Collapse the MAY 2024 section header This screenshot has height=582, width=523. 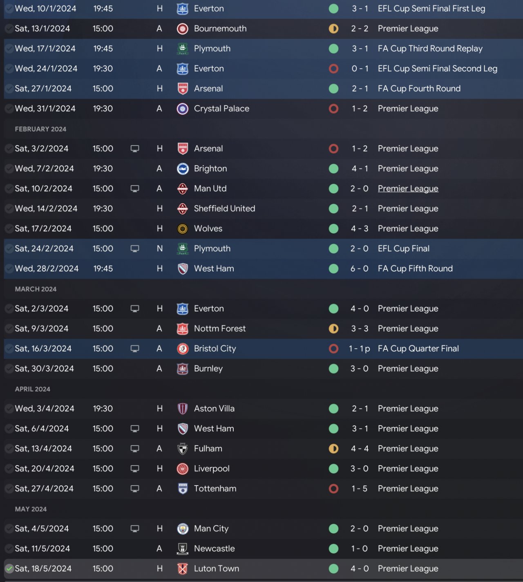[x=31, y=509]
